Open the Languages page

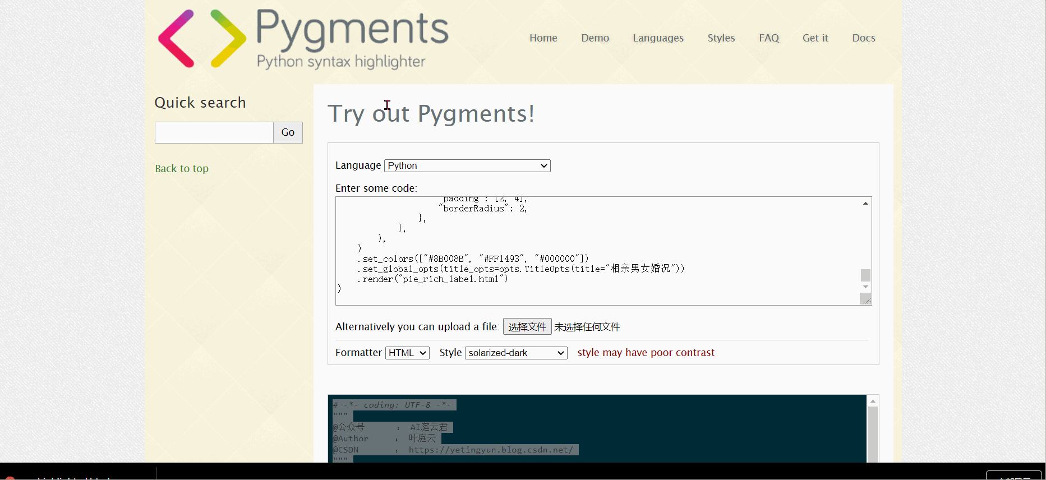(658, 38)
